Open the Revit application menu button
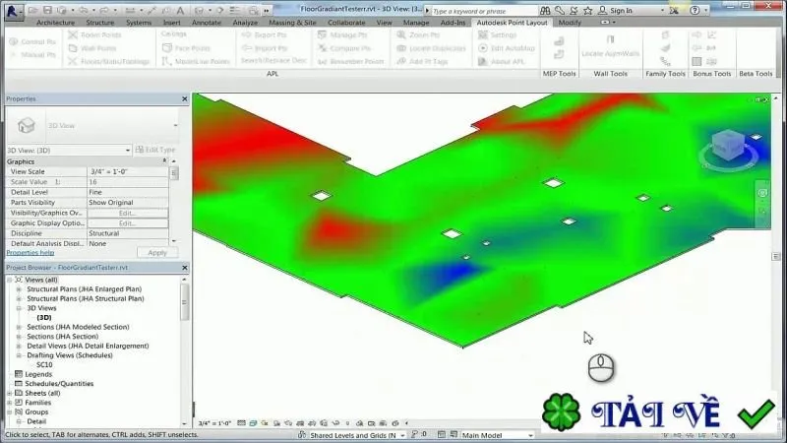Image resolution: width=787 pixels, height=443 pixels. (13, 11)
